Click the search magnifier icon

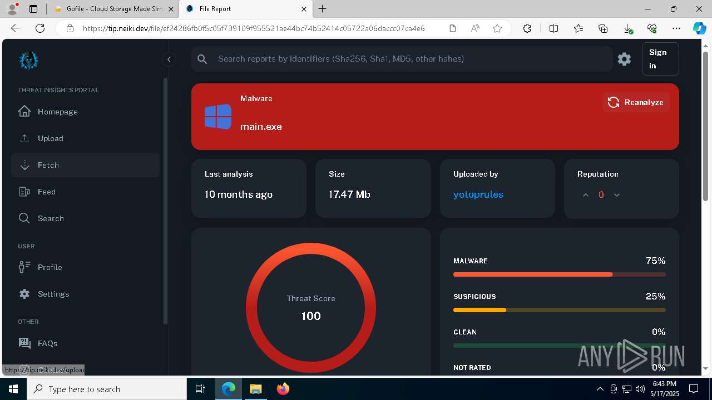[202, 59]
